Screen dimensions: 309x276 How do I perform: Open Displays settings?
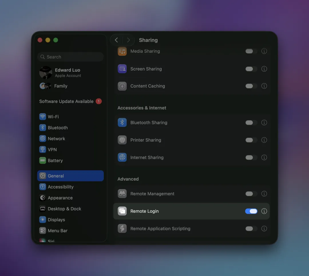coord(70,220)
